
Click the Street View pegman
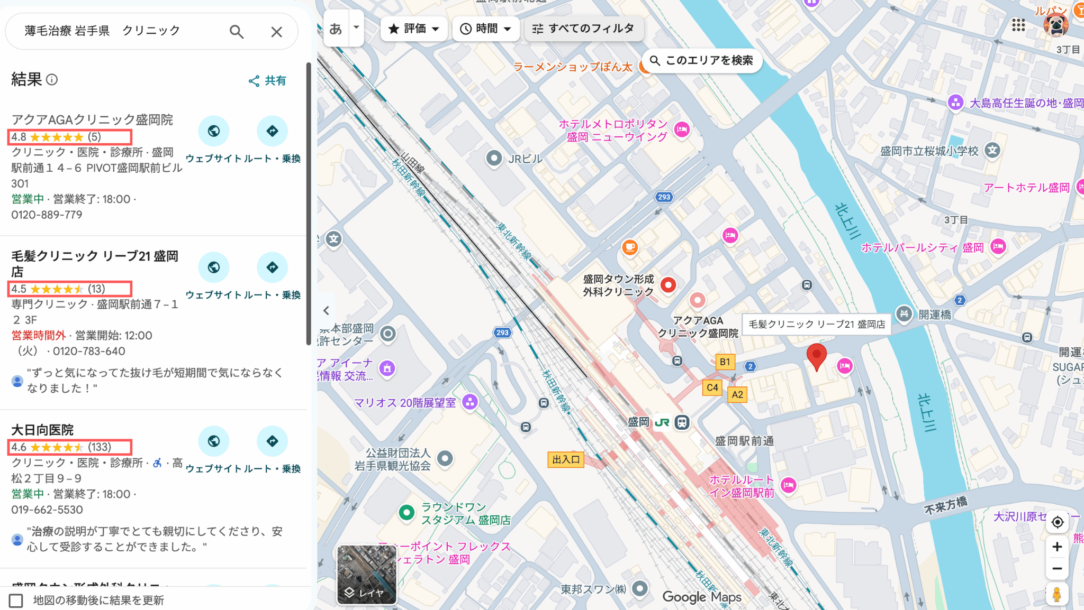(x=1057, y=595)
